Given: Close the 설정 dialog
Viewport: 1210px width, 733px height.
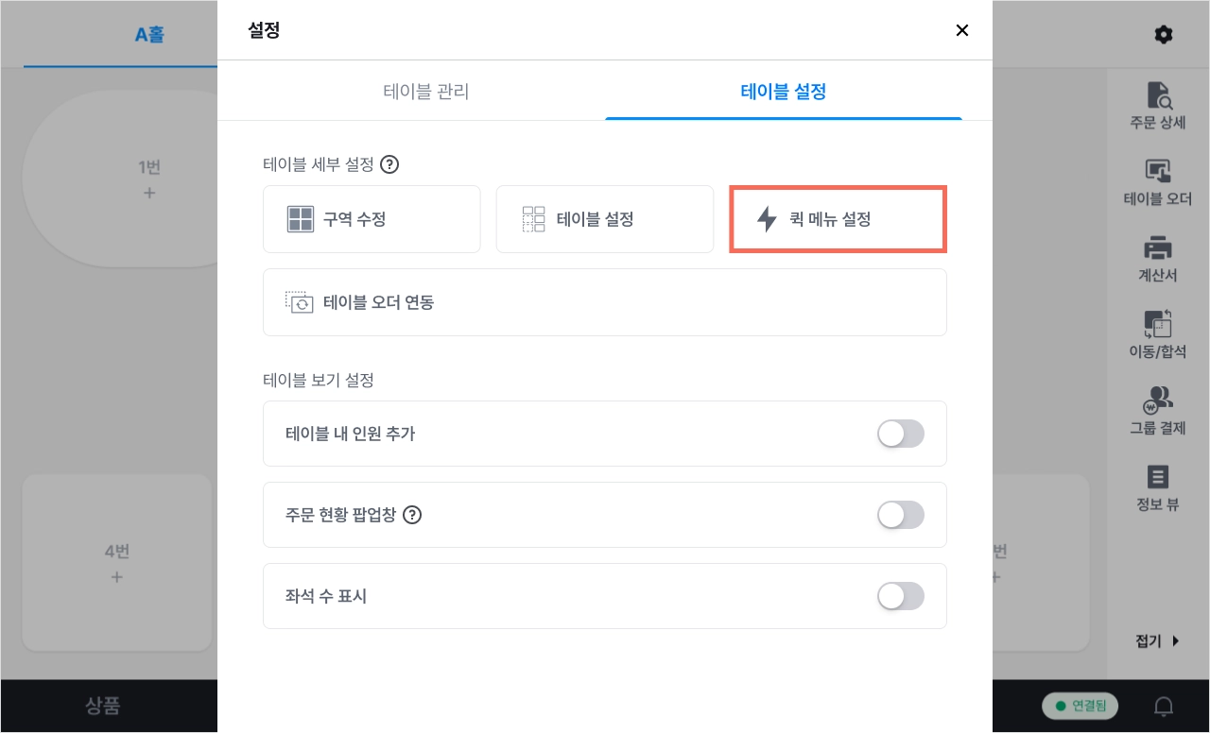Looking at the screenshot, I should click(962, 30).
